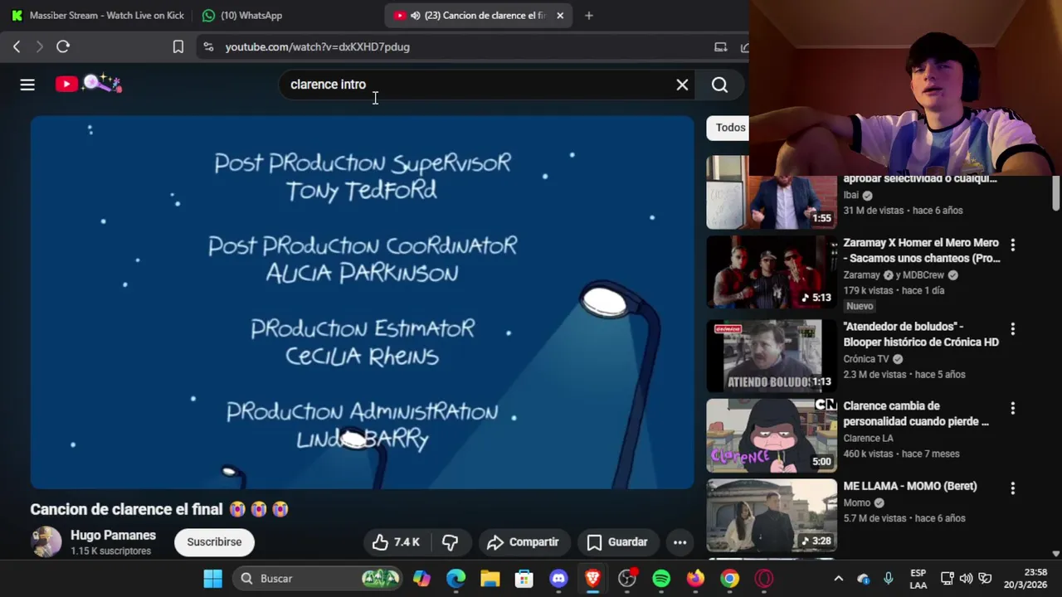
Task: Save the video with Guardar
Action: 617,542
